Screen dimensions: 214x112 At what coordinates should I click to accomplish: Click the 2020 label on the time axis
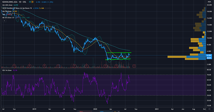[x=95, y=109]
